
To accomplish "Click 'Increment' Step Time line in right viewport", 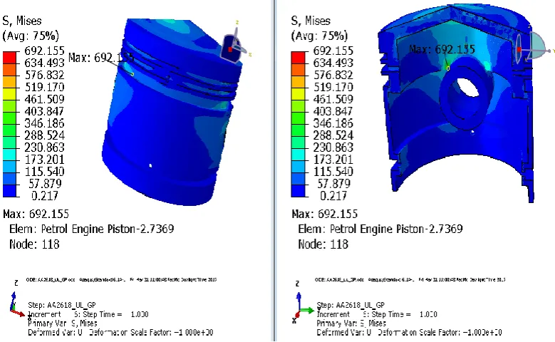I will [377, 314].
